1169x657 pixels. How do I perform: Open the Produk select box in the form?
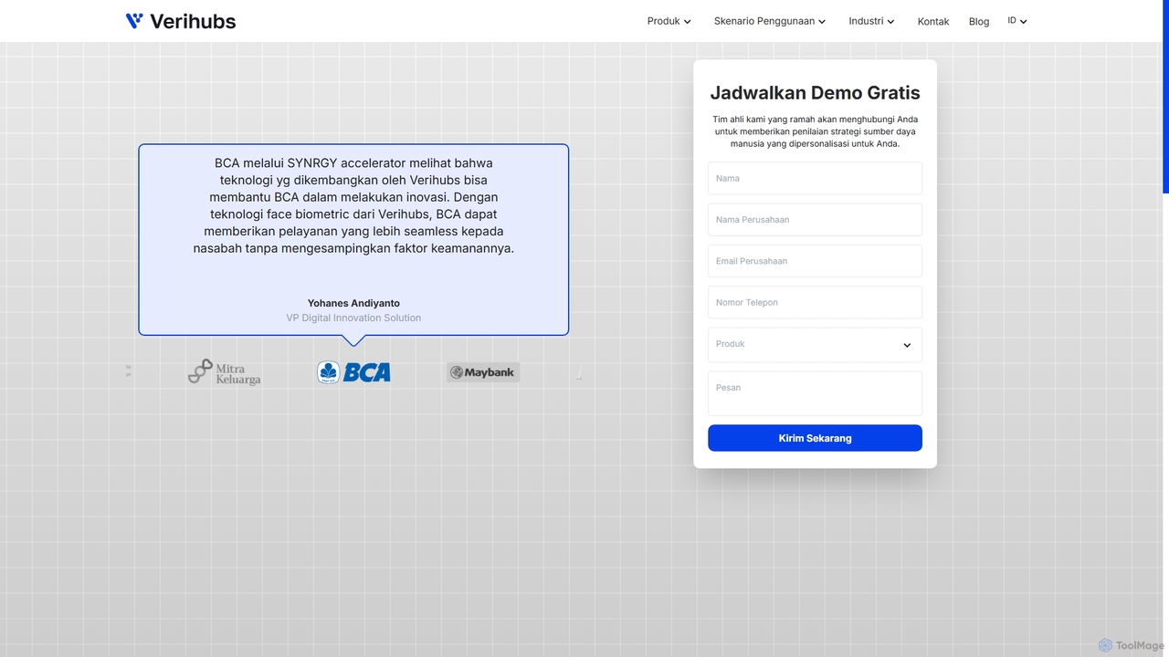(815, 345)
